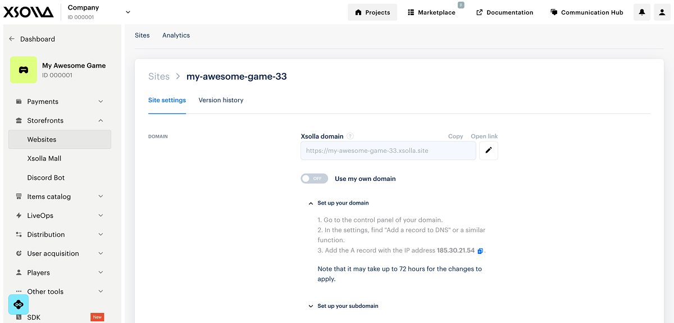Click the Marketplace grid icon
The image size is (674, 323).
click(411, 12)
